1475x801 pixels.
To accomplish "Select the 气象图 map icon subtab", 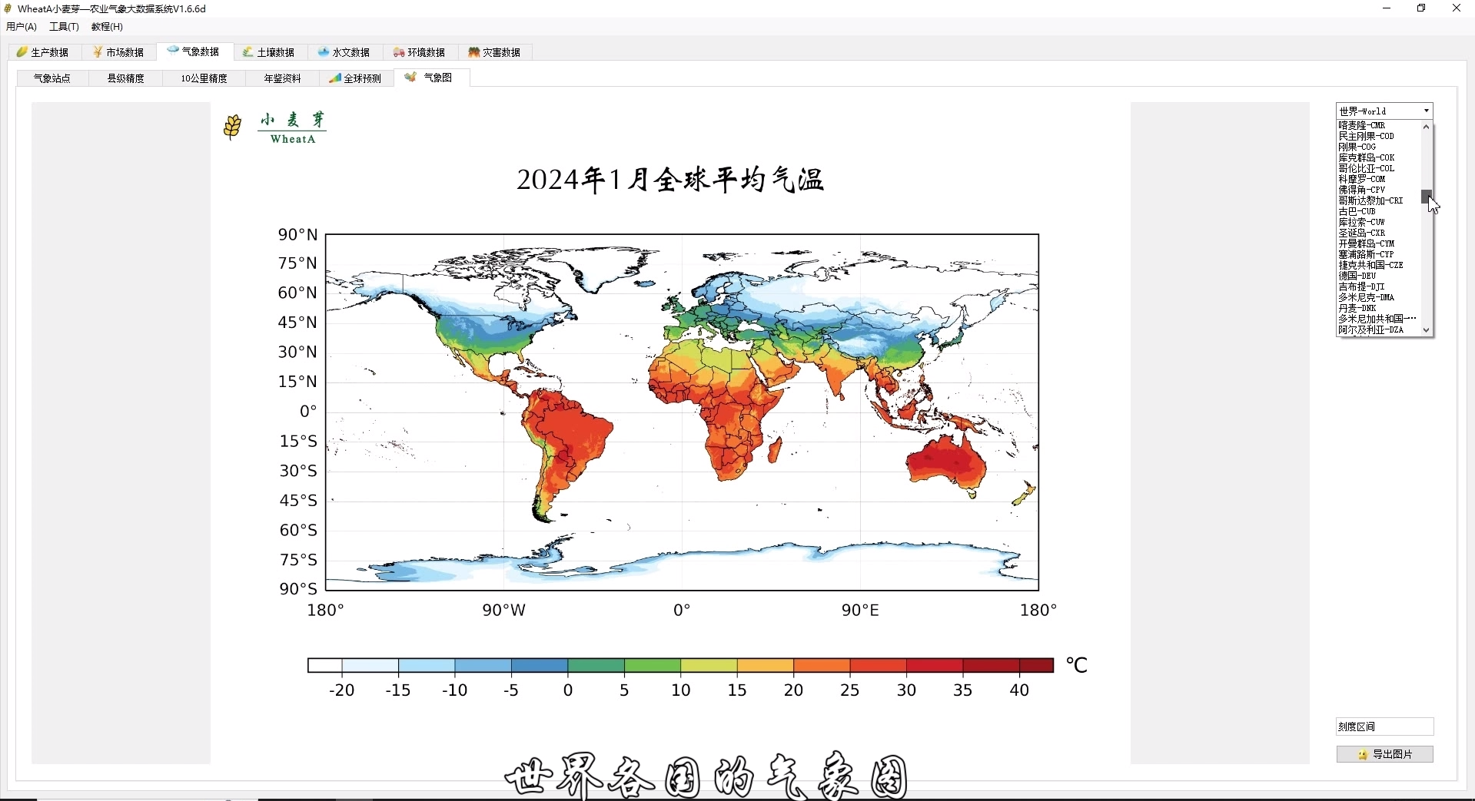I will pos(431,78).
